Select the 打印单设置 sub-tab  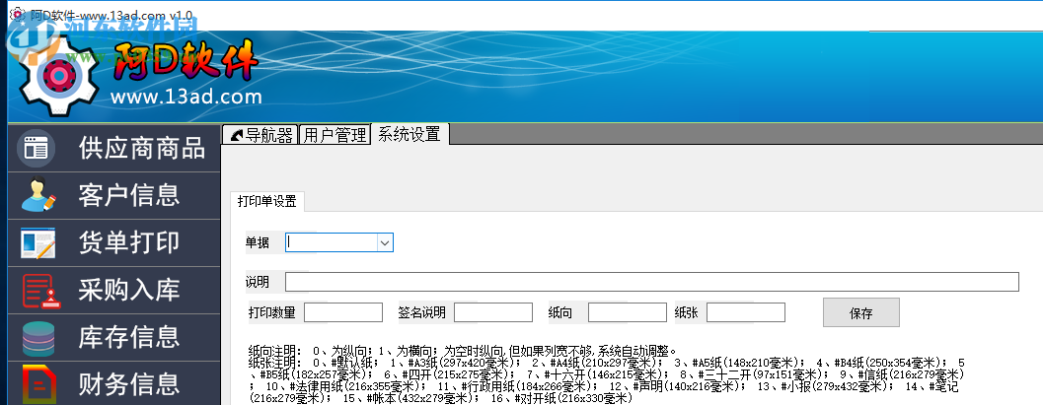pos(267,201)
